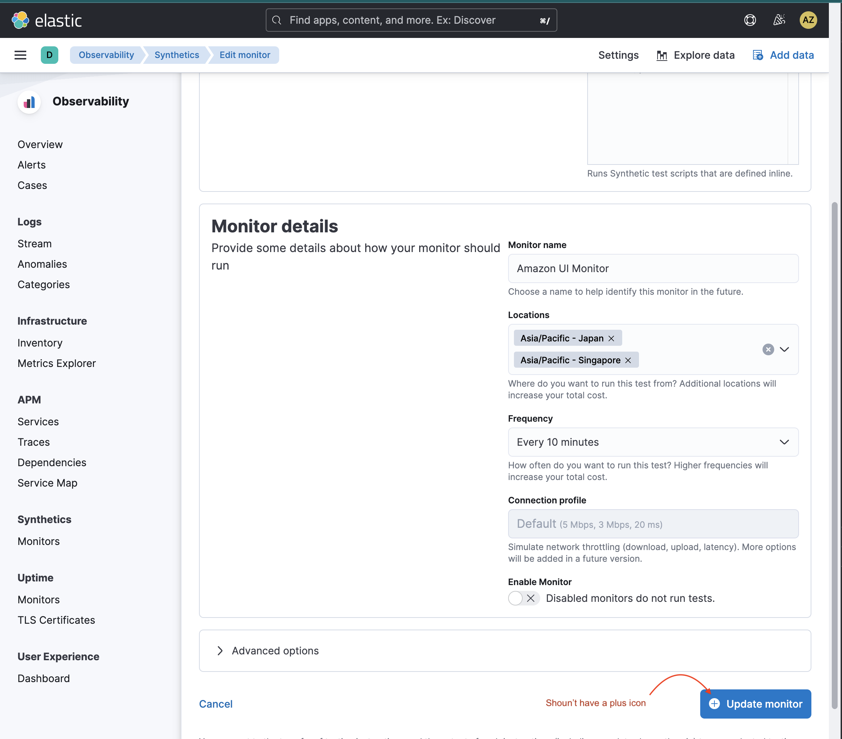Go to Synthetics in the breadcrumb
This screenshot has width=842, height=739.
(176, 55)
